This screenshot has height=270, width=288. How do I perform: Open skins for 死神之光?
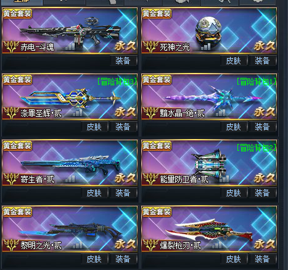click(x=233, y=61)
